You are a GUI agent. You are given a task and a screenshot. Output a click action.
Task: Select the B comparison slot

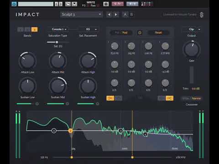click(131, 15)
